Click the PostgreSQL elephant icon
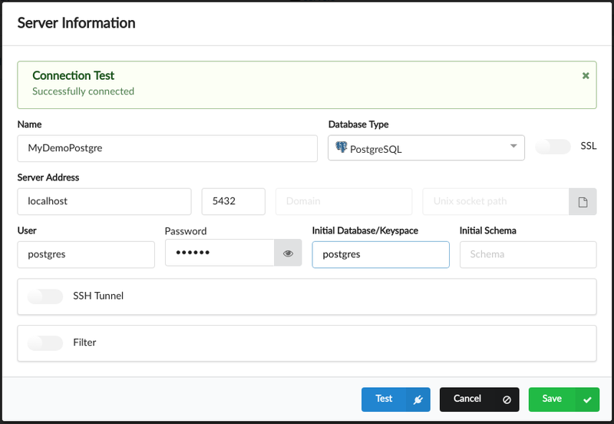The height and width of the screenshot is (424, 614). tap(341, 147)
